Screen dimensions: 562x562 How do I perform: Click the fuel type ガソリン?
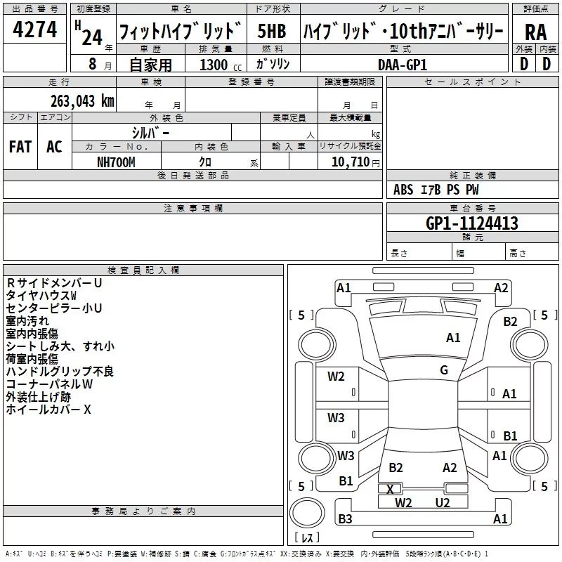[x=273, y=64]
